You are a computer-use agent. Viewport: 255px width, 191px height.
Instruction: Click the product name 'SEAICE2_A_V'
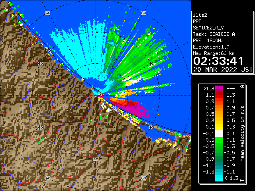[x=208, y=28]
